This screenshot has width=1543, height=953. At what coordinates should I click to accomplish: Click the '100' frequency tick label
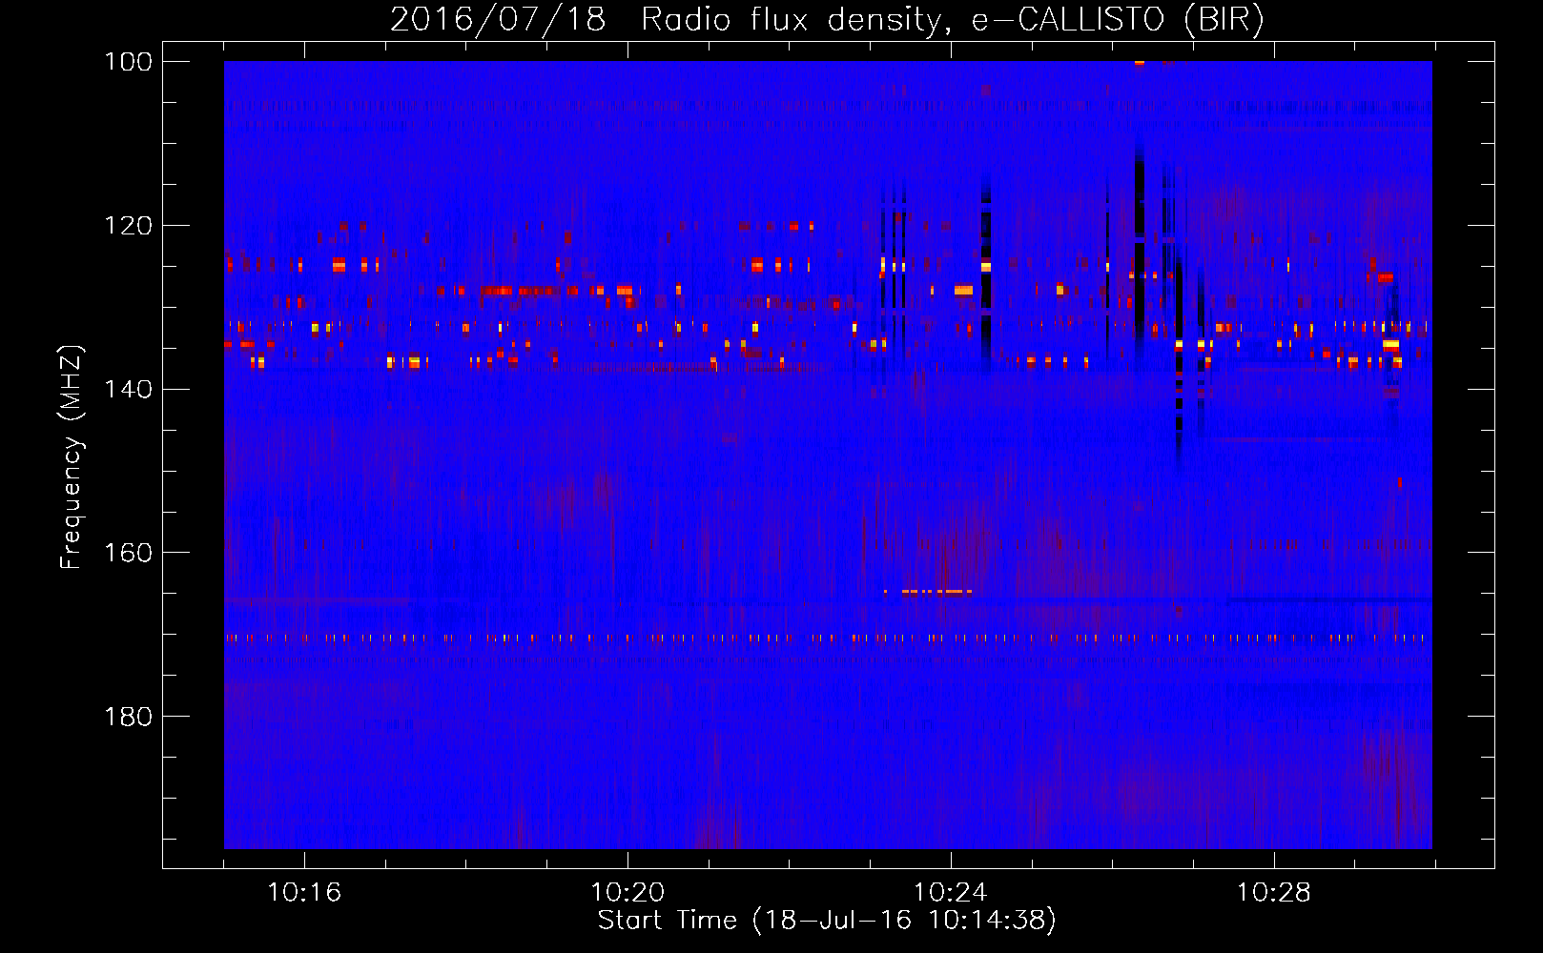[129, 62]
